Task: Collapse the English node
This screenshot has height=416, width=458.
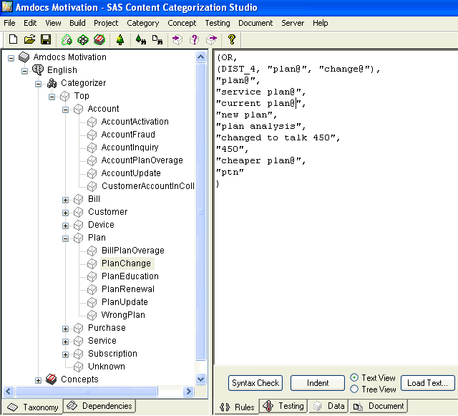Action: click(x=25, y=71)
